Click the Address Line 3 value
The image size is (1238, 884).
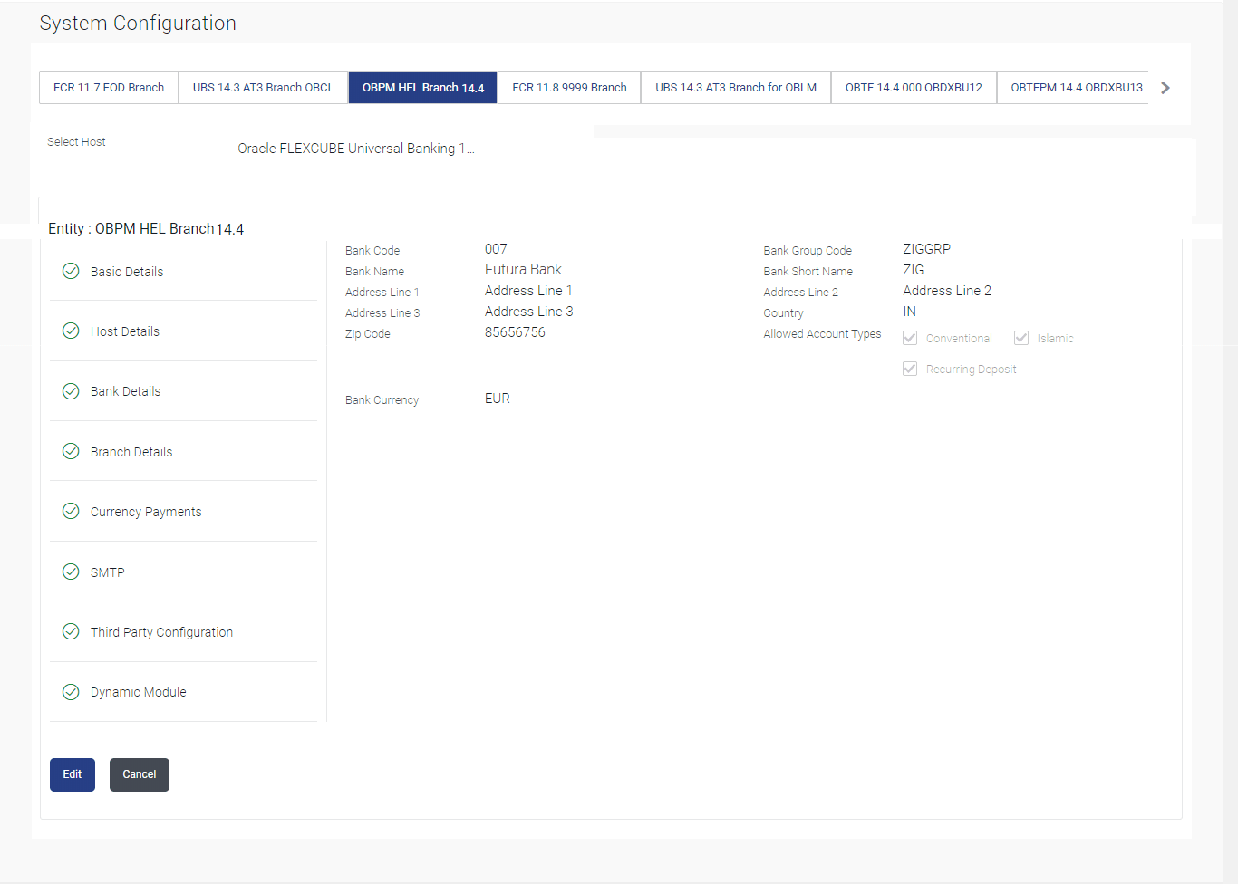tap(529, 312)
